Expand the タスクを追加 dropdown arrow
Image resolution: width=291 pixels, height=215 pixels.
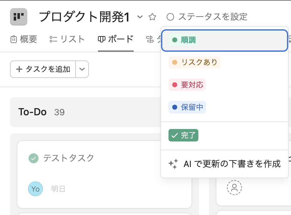point(82,69)
